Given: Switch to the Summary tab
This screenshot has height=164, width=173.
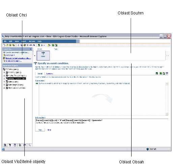Looking at the screenshot, I should [x=49, y=74].
